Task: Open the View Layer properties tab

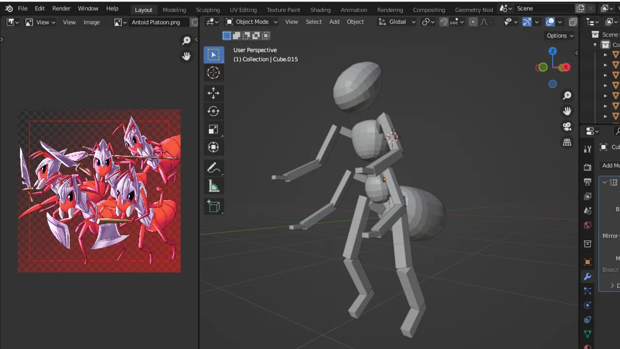Action: coord(588,196)
